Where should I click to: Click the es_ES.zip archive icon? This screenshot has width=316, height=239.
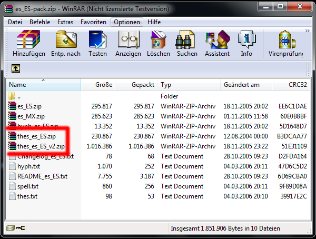pyautogui.click(x=12, y=106)
